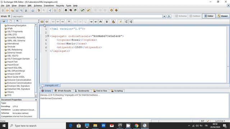The image size is (230, 129).
Task: Click the indent arrow icon in editor toolbar
Action: (x=91, y=22)
